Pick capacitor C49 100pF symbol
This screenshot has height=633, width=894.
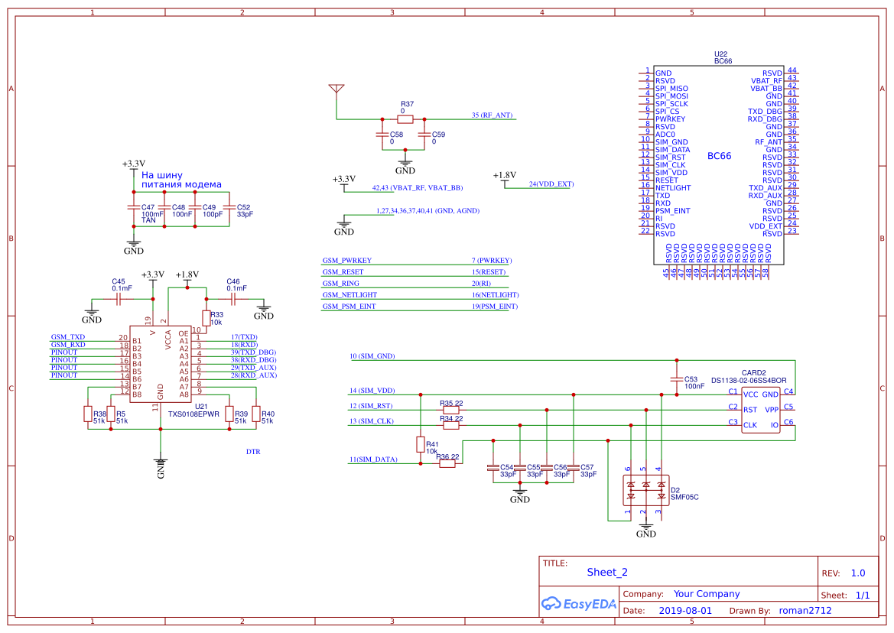click(195, 209)
